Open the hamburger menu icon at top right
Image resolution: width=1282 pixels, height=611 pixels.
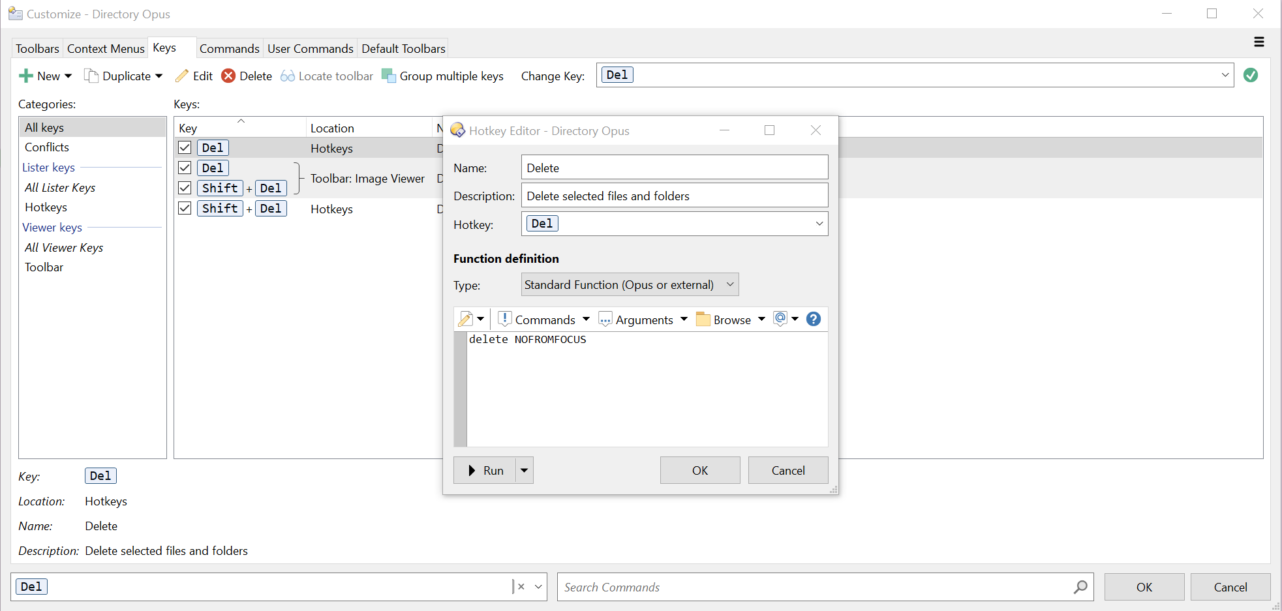1259,42
